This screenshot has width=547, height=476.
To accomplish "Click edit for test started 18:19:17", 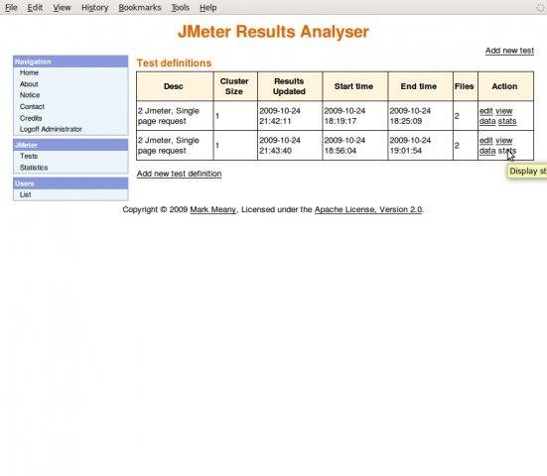I will pos(486,111).
